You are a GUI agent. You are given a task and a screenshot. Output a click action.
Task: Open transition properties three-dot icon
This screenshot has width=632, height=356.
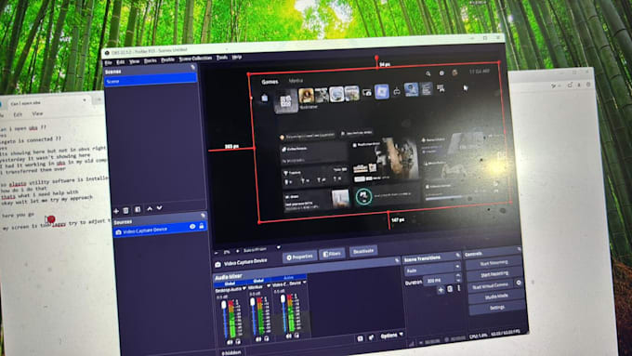459,288
